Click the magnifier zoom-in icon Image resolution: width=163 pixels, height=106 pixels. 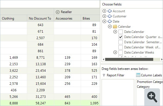coord(152,97)
